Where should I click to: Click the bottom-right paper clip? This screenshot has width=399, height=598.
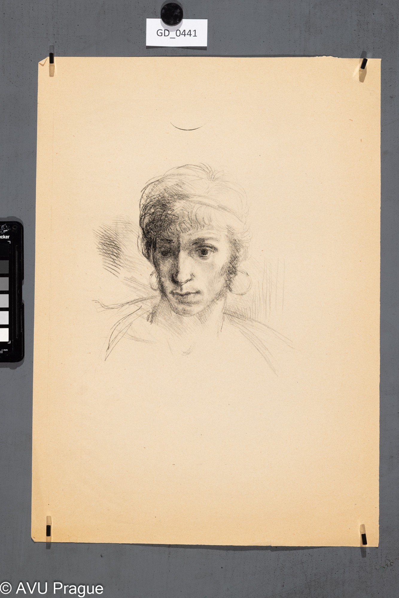[x=364, y=538]
